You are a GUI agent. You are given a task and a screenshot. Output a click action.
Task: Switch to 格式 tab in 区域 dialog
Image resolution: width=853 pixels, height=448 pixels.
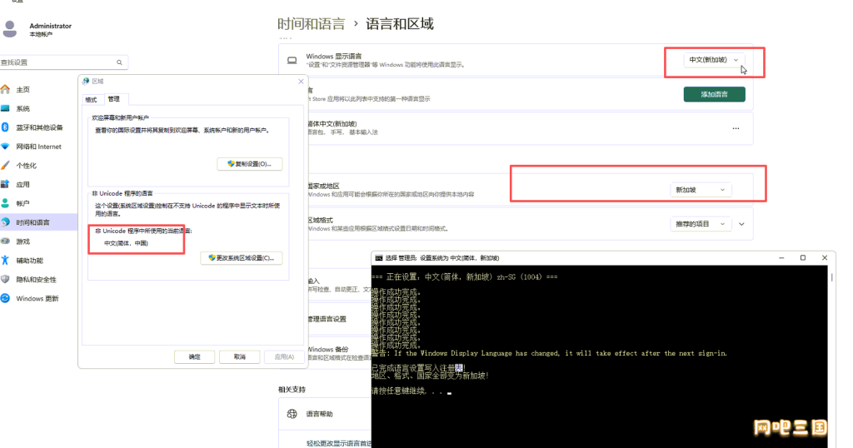(x=92, y=99)
